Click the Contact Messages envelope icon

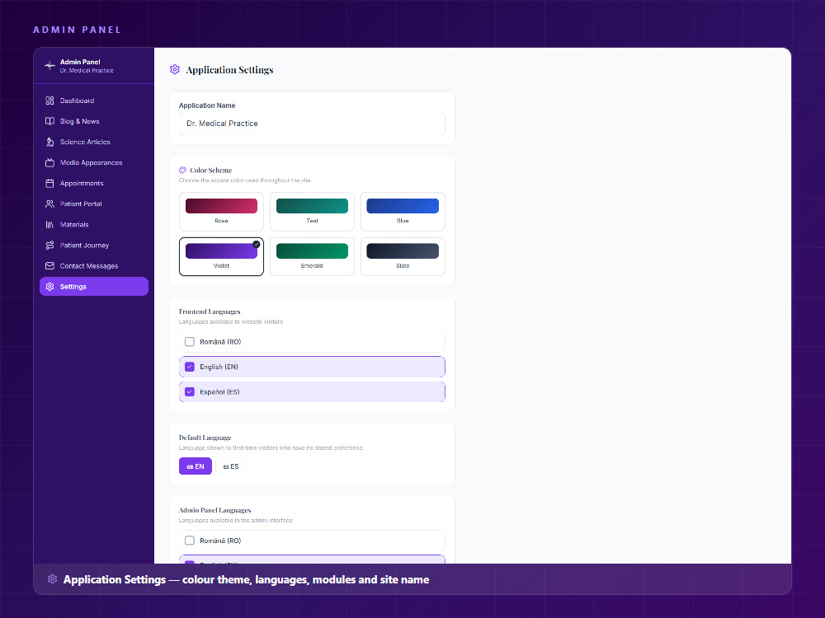[x=49, y=266]
